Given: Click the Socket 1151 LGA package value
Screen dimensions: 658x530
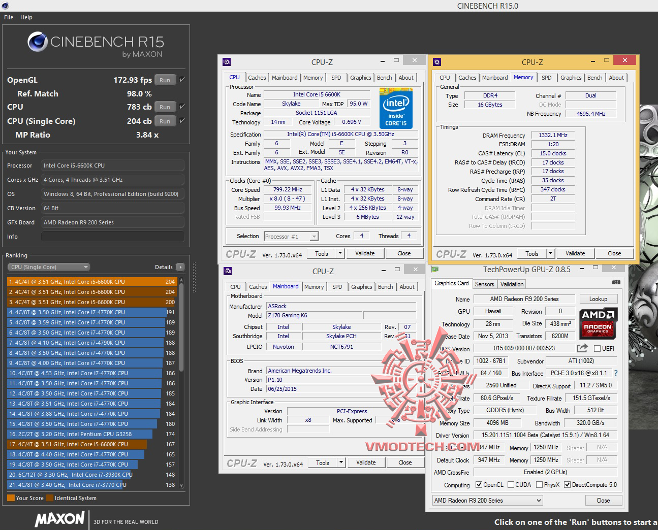Looking at the screenshot, I should (316, 113).
